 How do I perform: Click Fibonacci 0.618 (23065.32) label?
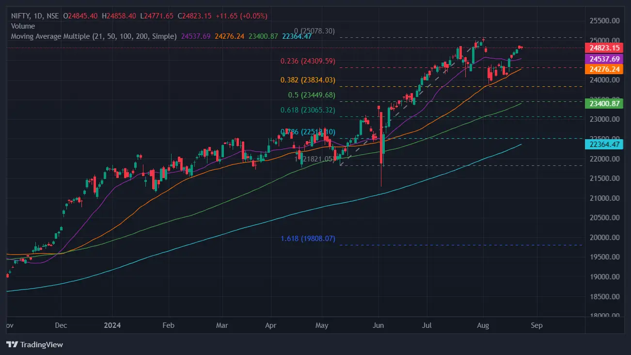tap(308, 110)
